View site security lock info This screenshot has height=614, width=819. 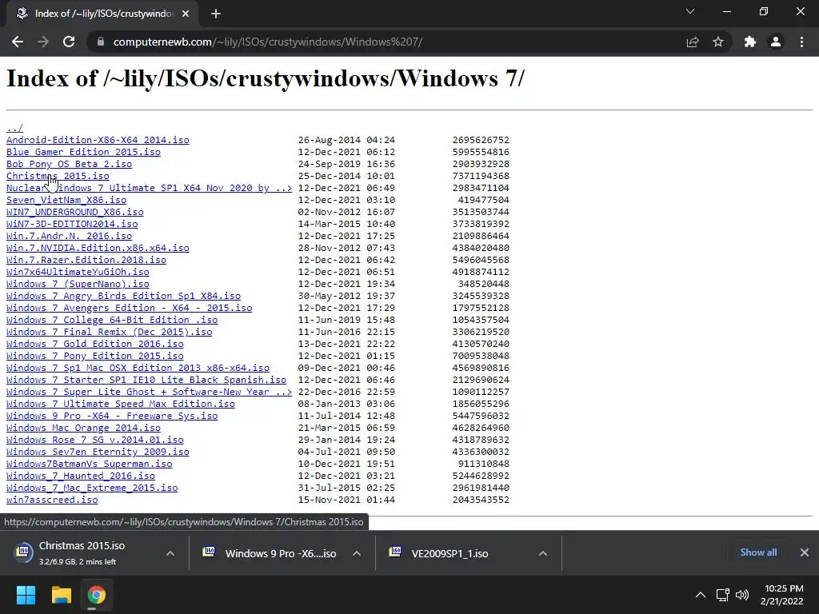(101, 42)
